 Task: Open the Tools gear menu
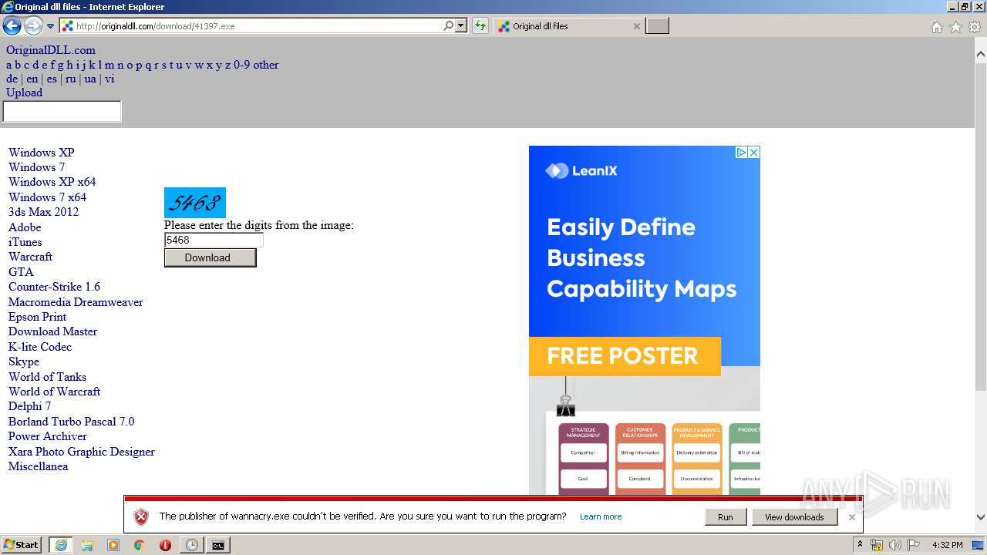tap(975, 27)
